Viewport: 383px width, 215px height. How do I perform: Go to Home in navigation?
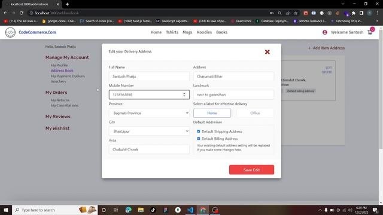156,32
